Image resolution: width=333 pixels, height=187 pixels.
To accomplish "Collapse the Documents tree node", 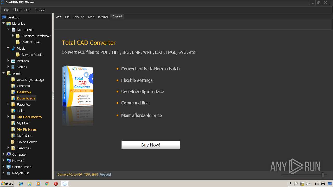I will pyautogui.click(x=8, y=30).
